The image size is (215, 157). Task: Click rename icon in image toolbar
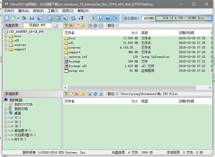[82, 26]
